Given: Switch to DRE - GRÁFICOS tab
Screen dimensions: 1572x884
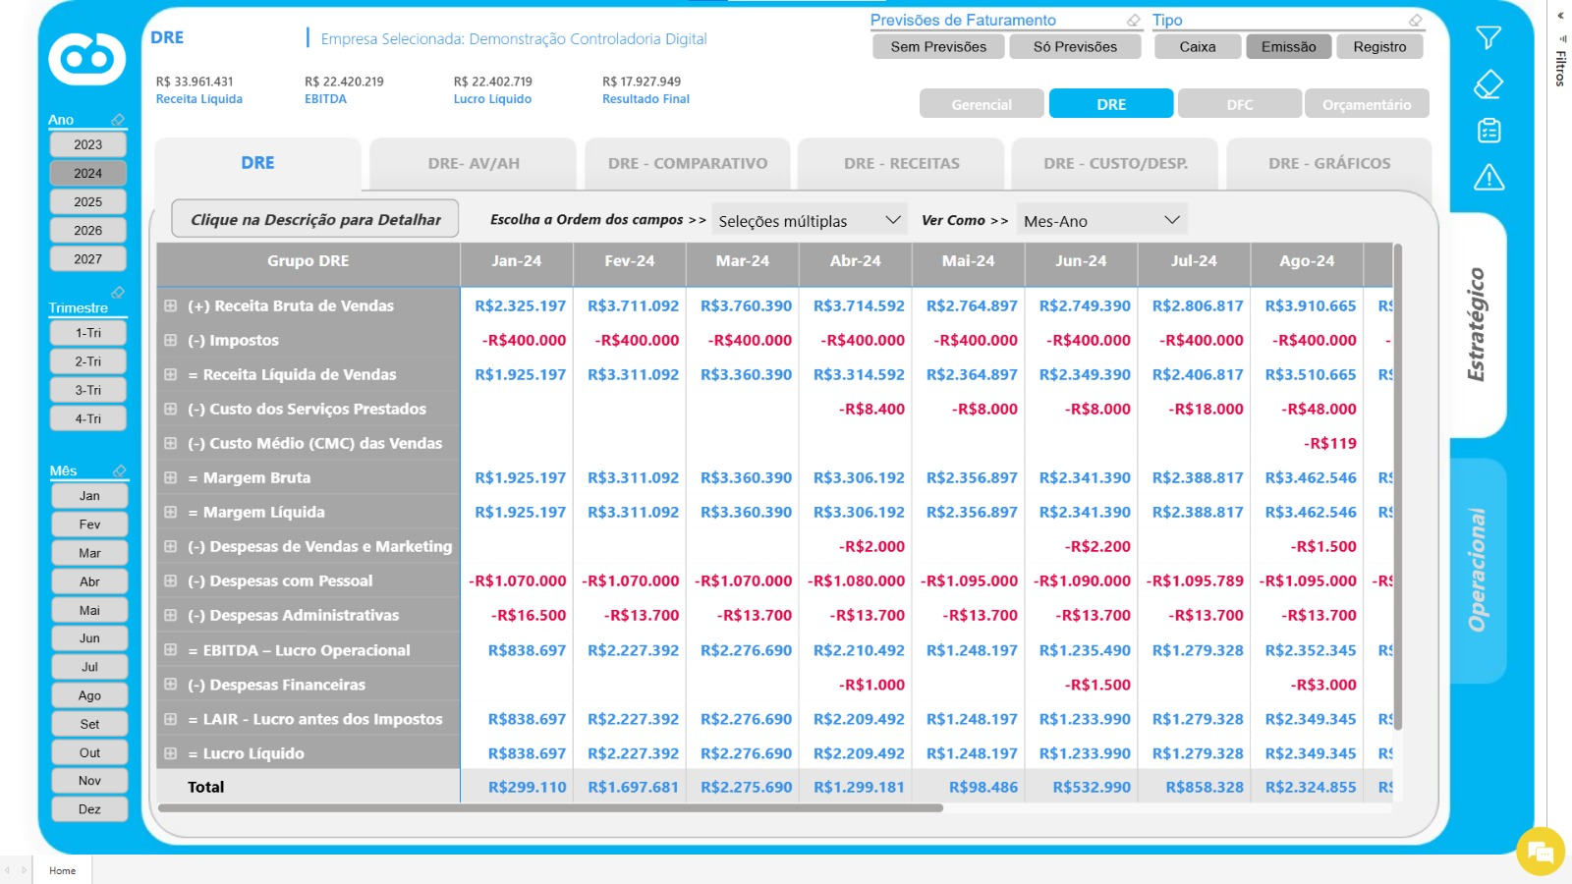Looking at the screenshot, I should [1329, 164].
